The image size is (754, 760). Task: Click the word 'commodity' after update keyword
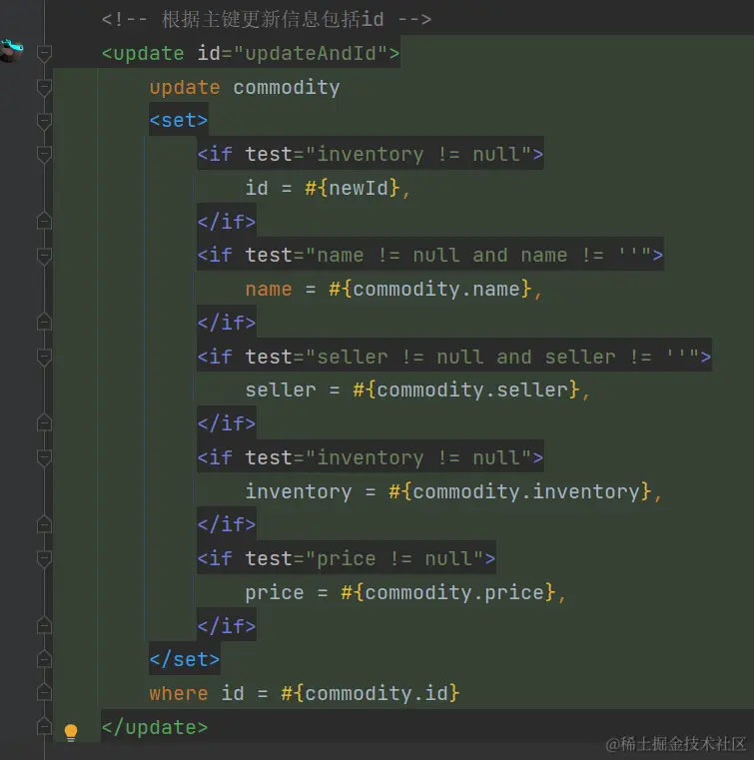287,88
